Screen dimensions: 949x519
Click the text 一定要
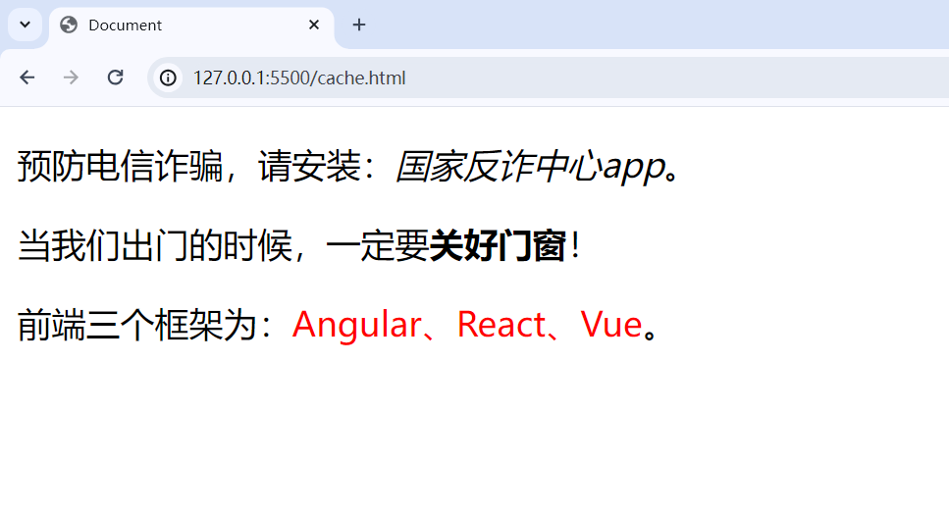point(378,245)
